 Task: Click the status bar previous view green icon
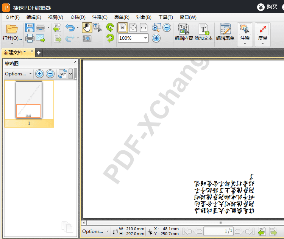click(262, 231)
